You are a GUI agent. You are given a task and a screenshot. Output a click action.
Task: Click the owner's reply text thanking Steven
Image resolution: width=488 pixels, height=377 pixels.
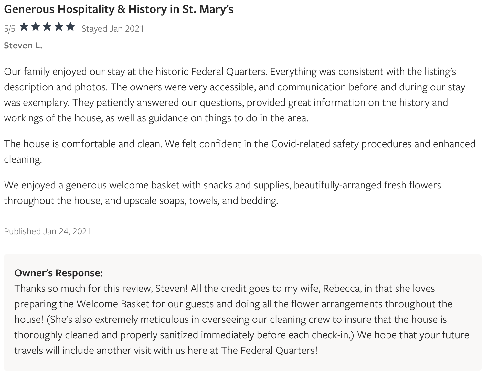click(242, 319)
